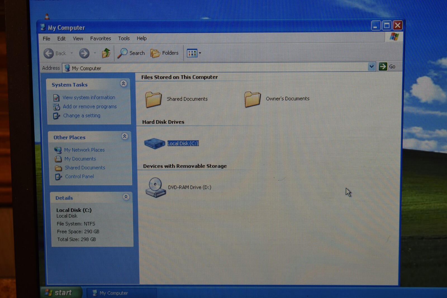Click the sidebar Shared Documents folder icon

click(58, 168)
